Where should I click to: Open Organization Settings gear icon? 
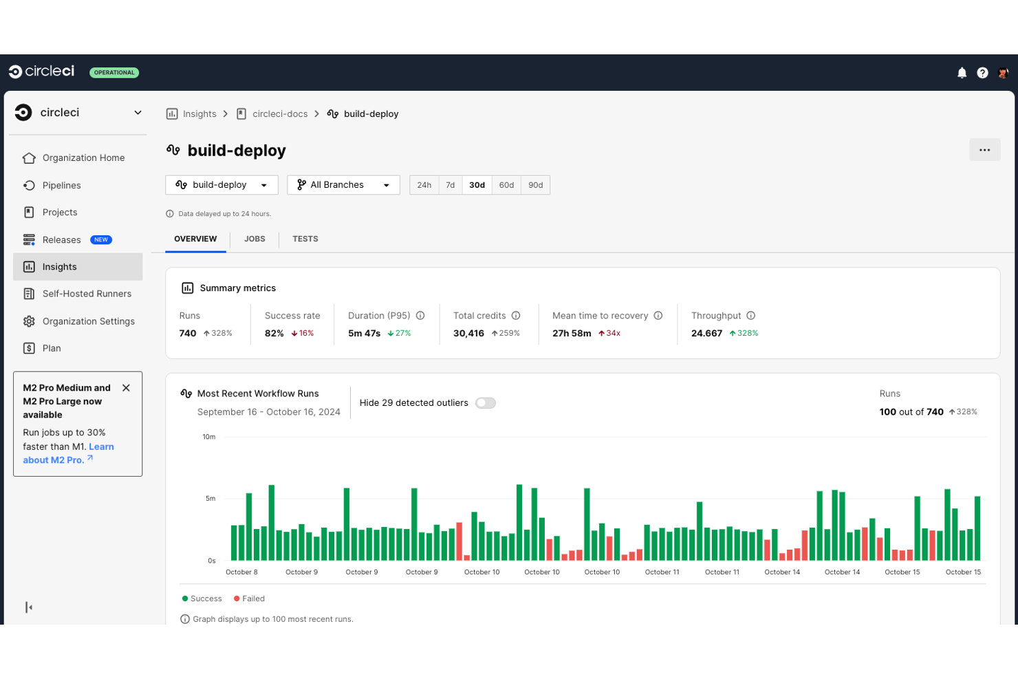click(x=29, y=321)
